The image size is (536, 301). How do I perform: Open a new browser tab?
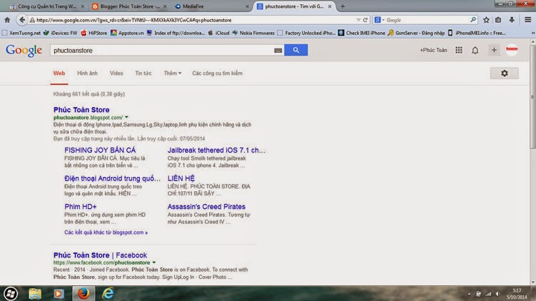(x=343, y=6)
